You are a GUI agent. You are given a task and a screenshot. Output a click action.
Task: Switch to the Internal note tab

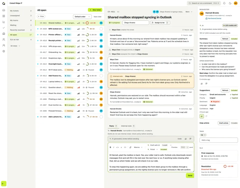click(x=128, y=126)
